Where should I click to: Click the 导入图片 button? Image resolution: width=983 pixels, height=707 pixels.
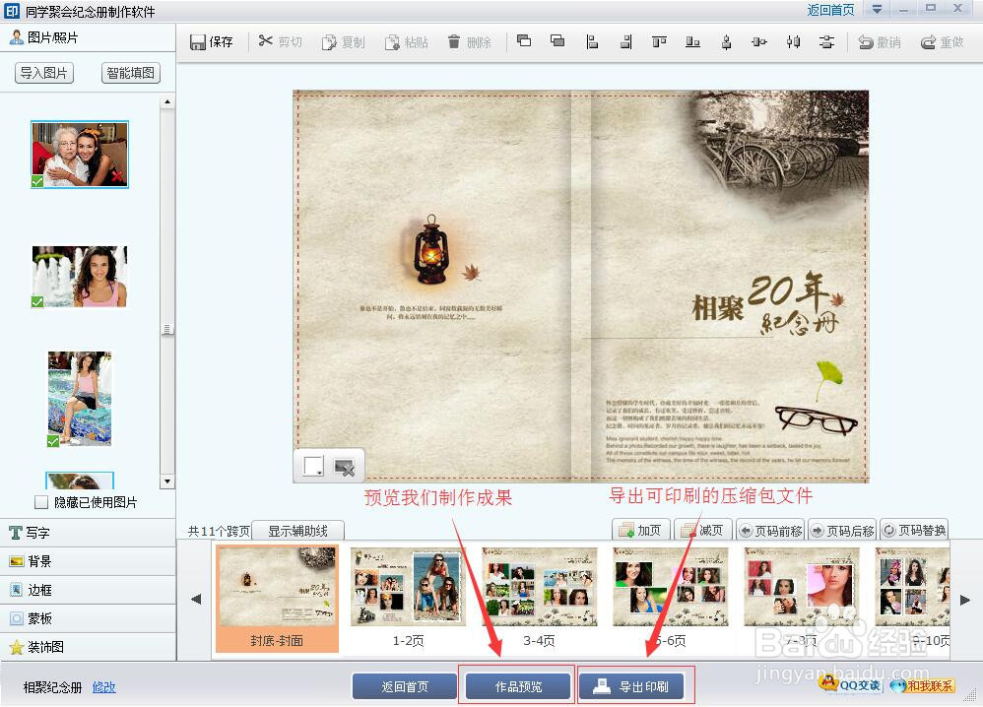click(x=44, y=73)
